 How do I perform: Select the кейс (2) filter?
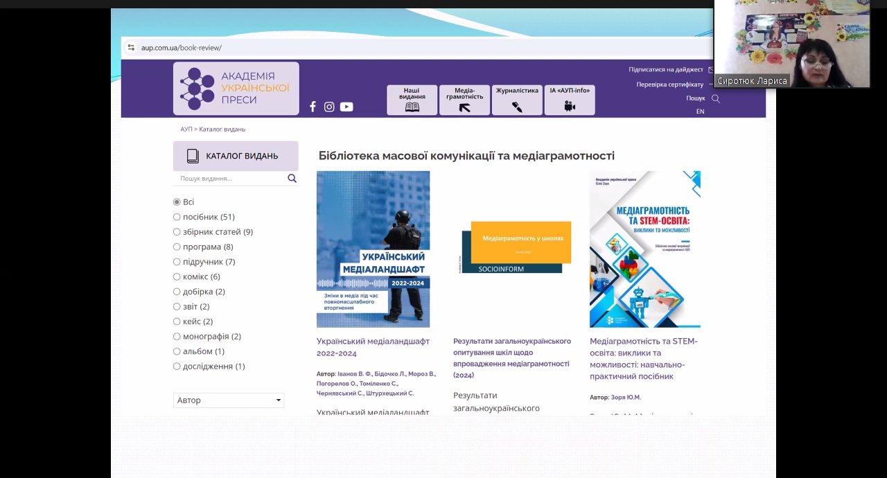click(177, 321)
